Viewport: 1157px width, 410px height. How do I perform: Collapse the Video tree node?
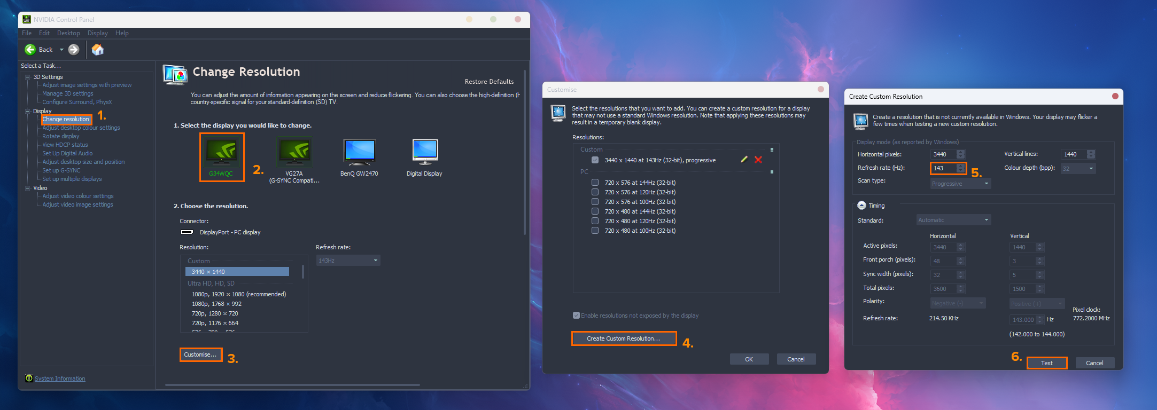(x=28, y=188)
